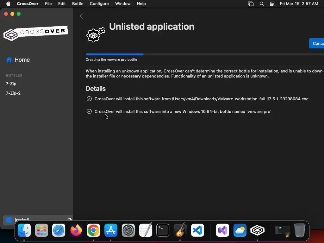Select the 7-Zip bottle

click(x=11, y=84)
